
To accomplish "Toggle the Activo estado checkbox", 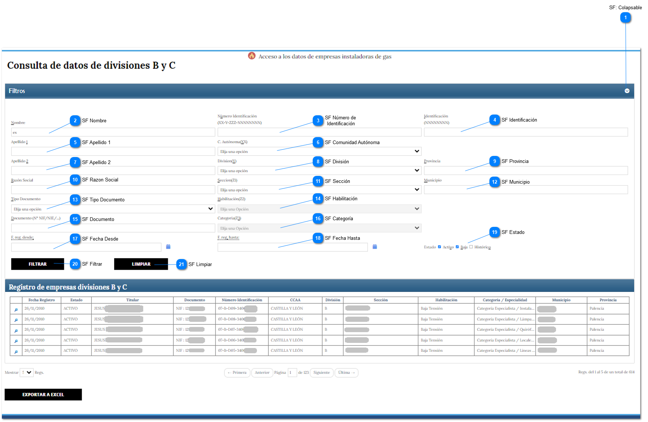I will pos(439,247).
